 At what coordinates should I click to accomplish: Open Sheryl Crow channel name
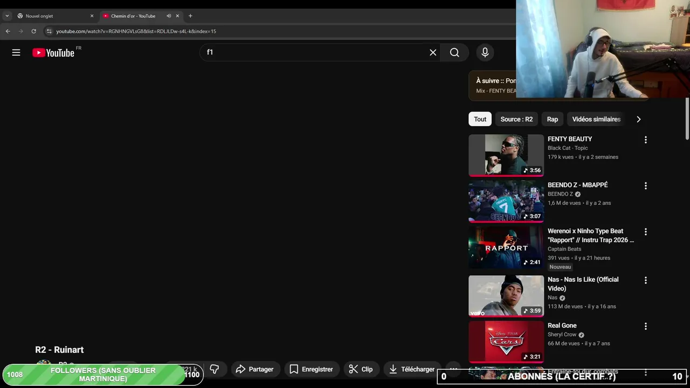click(562, 335)
